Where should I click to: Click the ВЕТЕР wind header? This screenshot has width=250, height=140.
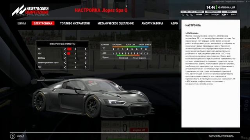tap(229, 12)
